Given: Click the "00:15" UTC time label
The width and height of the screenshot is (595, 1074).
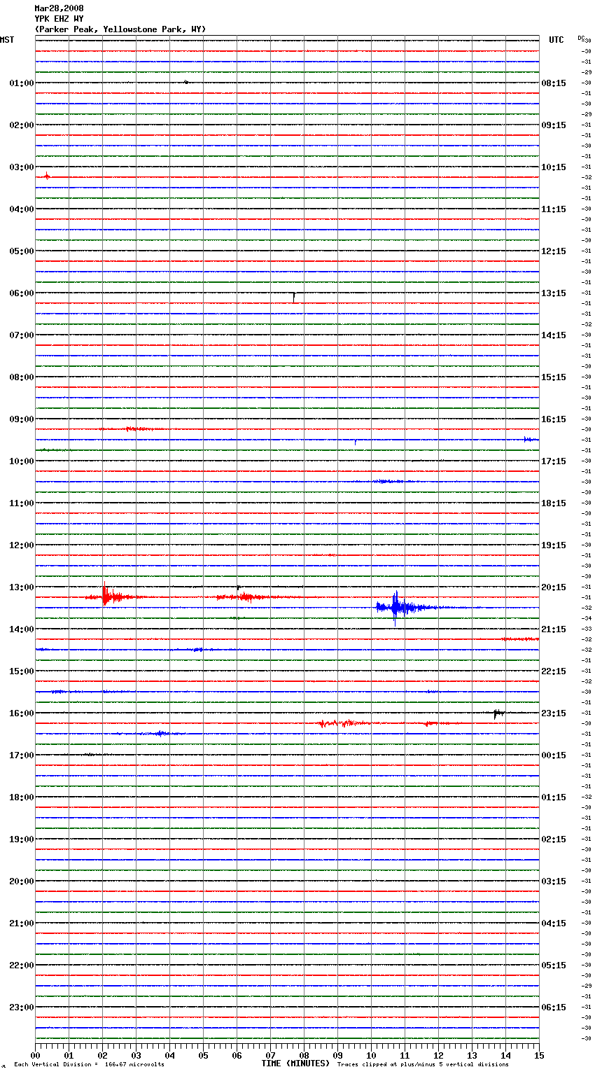Looking at the screenshot, I should click(554, 755).
